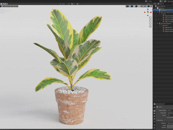
Task: Collapse first plant object in outliner
Action: [x=158, y=12]
